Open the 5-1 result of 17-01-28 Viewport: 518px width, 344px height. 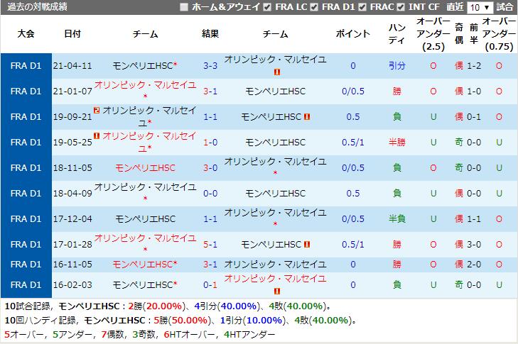210,245
